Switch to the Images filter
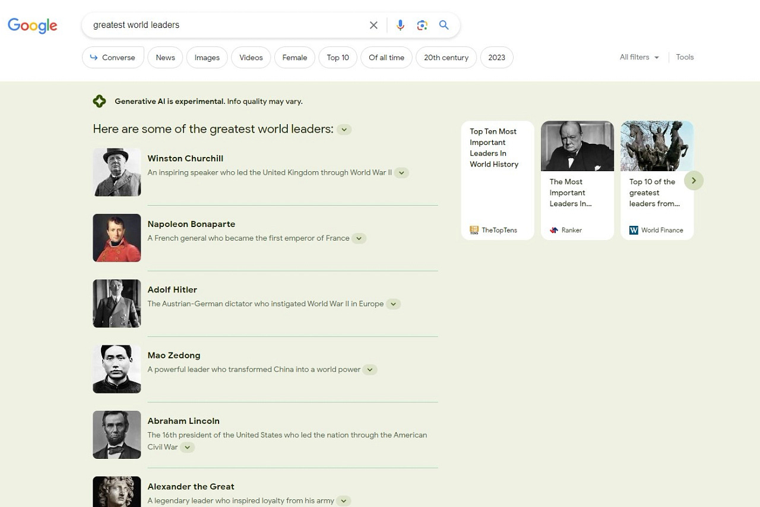This screenshot has height=507, width=760. pyautogui.click(x=207, y=58)
